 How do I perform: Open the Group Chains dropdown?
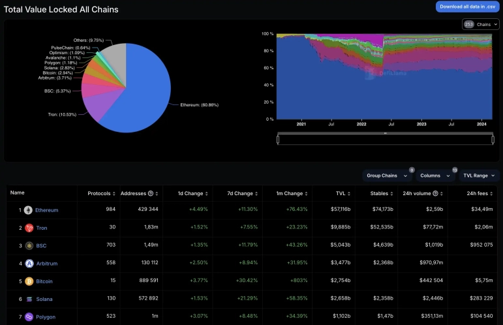pyautogui.click(x=388, y=176)
